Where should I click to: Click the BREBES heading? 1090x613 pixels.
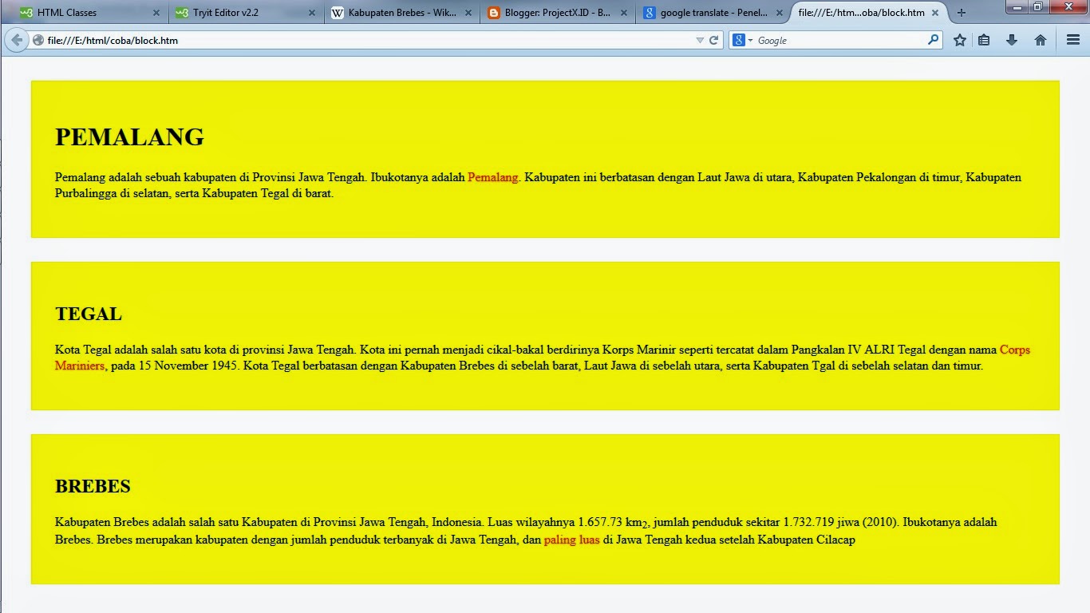click(x=93, y=486)
